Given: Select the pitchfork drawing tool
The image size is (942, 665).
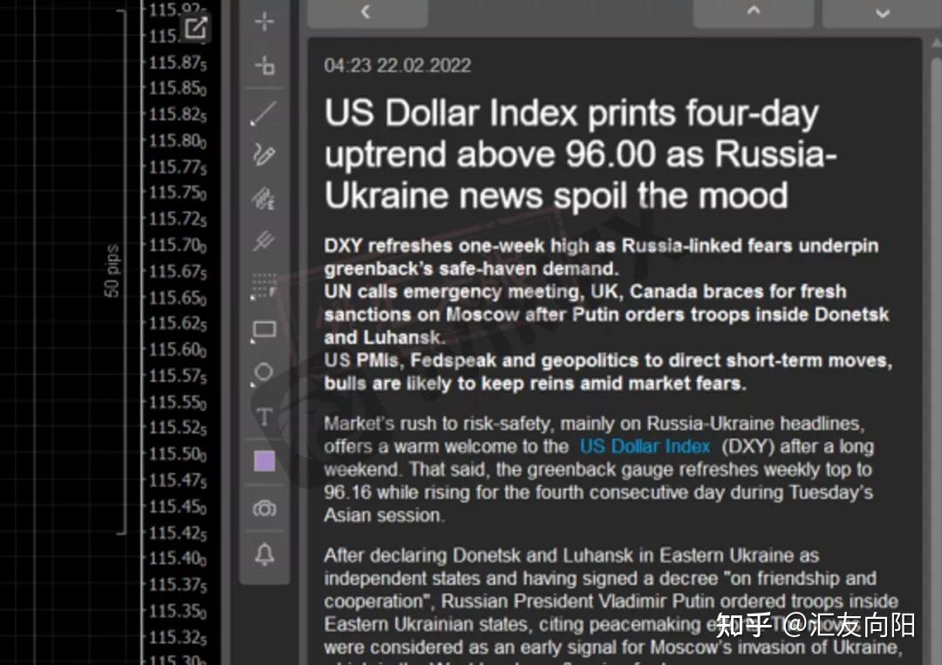Looking at the screenshot, I should pos(263,241).
